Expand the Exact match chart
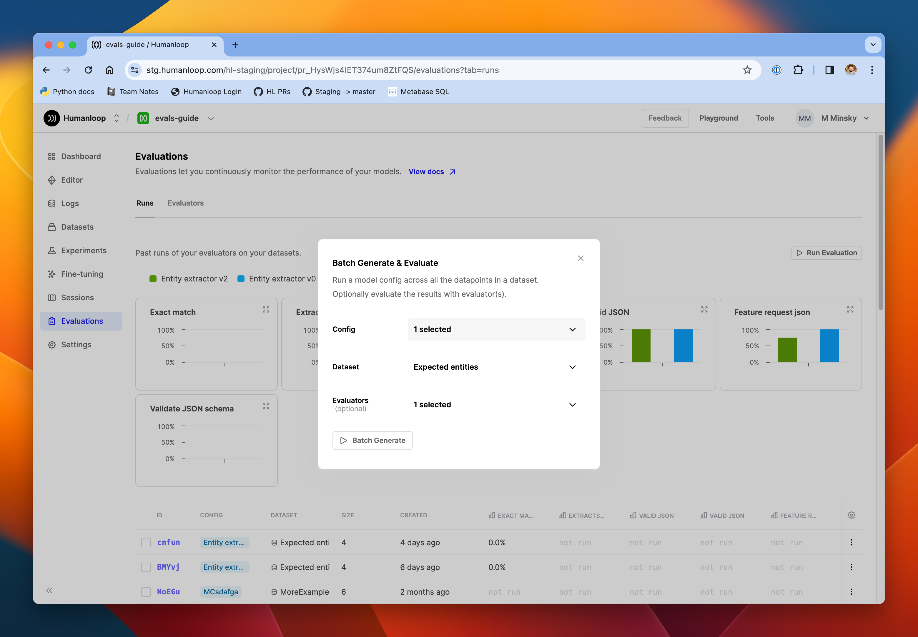Viewport: 918px width, 637px height. point(266,309)
